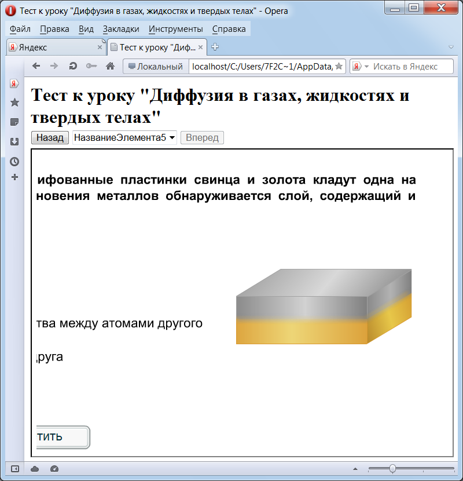Click the answer text 'тва между атомами другого'
This screenshot has height=481, width=463.
click(x=119, y=323)
